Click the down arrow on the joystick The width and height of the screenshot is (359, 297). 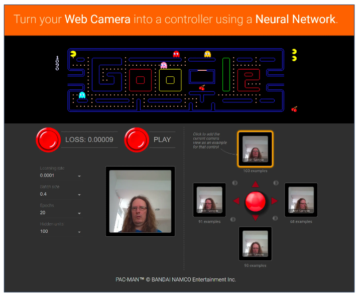point(255,218)
